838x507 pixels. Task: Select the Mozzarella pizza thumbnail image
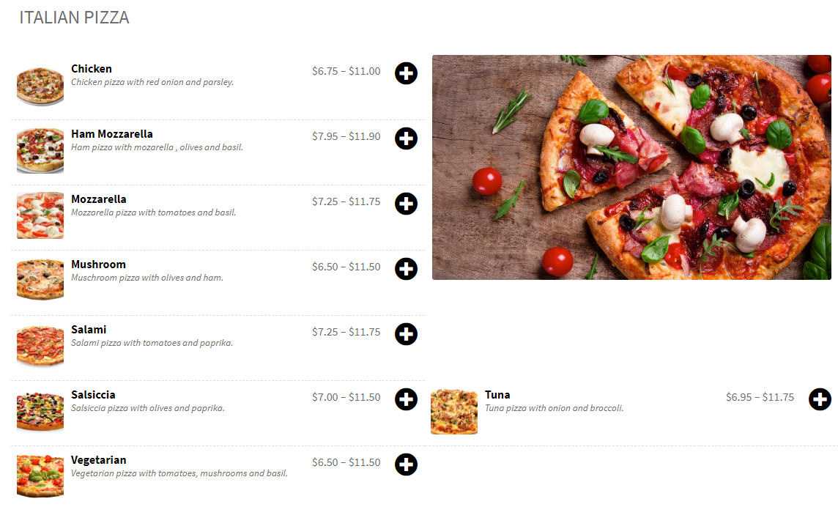coord(40,215)
